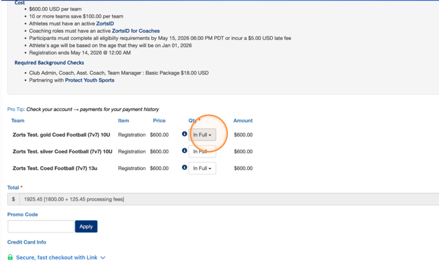Viewport: 439px width, 262px height.
Task: Open the ZortsID link for athletes
Action: coord(105,24)
